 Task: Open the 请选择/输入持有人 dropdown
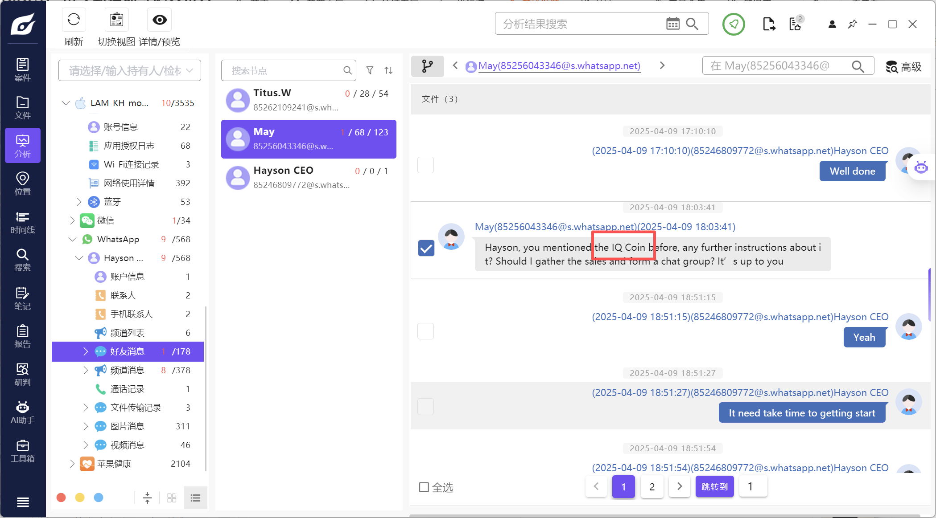click(x=129, y=70)
